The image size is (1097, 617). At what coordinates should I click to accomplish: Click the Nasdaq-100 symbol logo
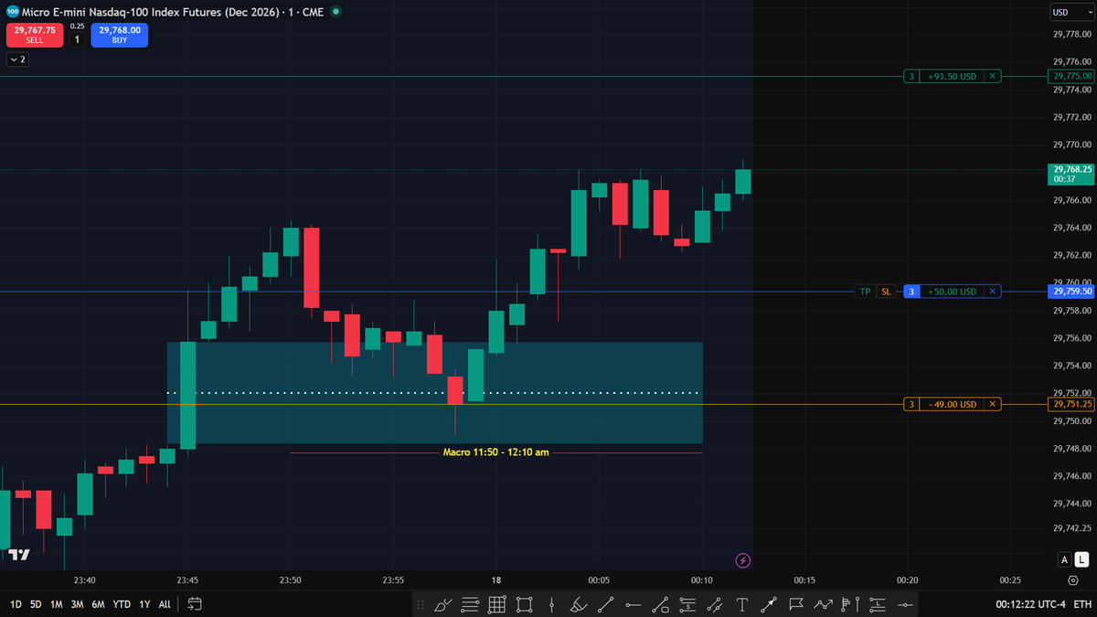[12, 12]
